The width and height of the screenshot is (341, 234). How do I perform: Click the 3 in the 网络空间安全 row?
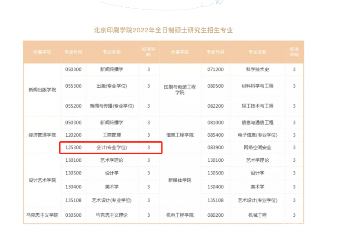tap(294, 148)
